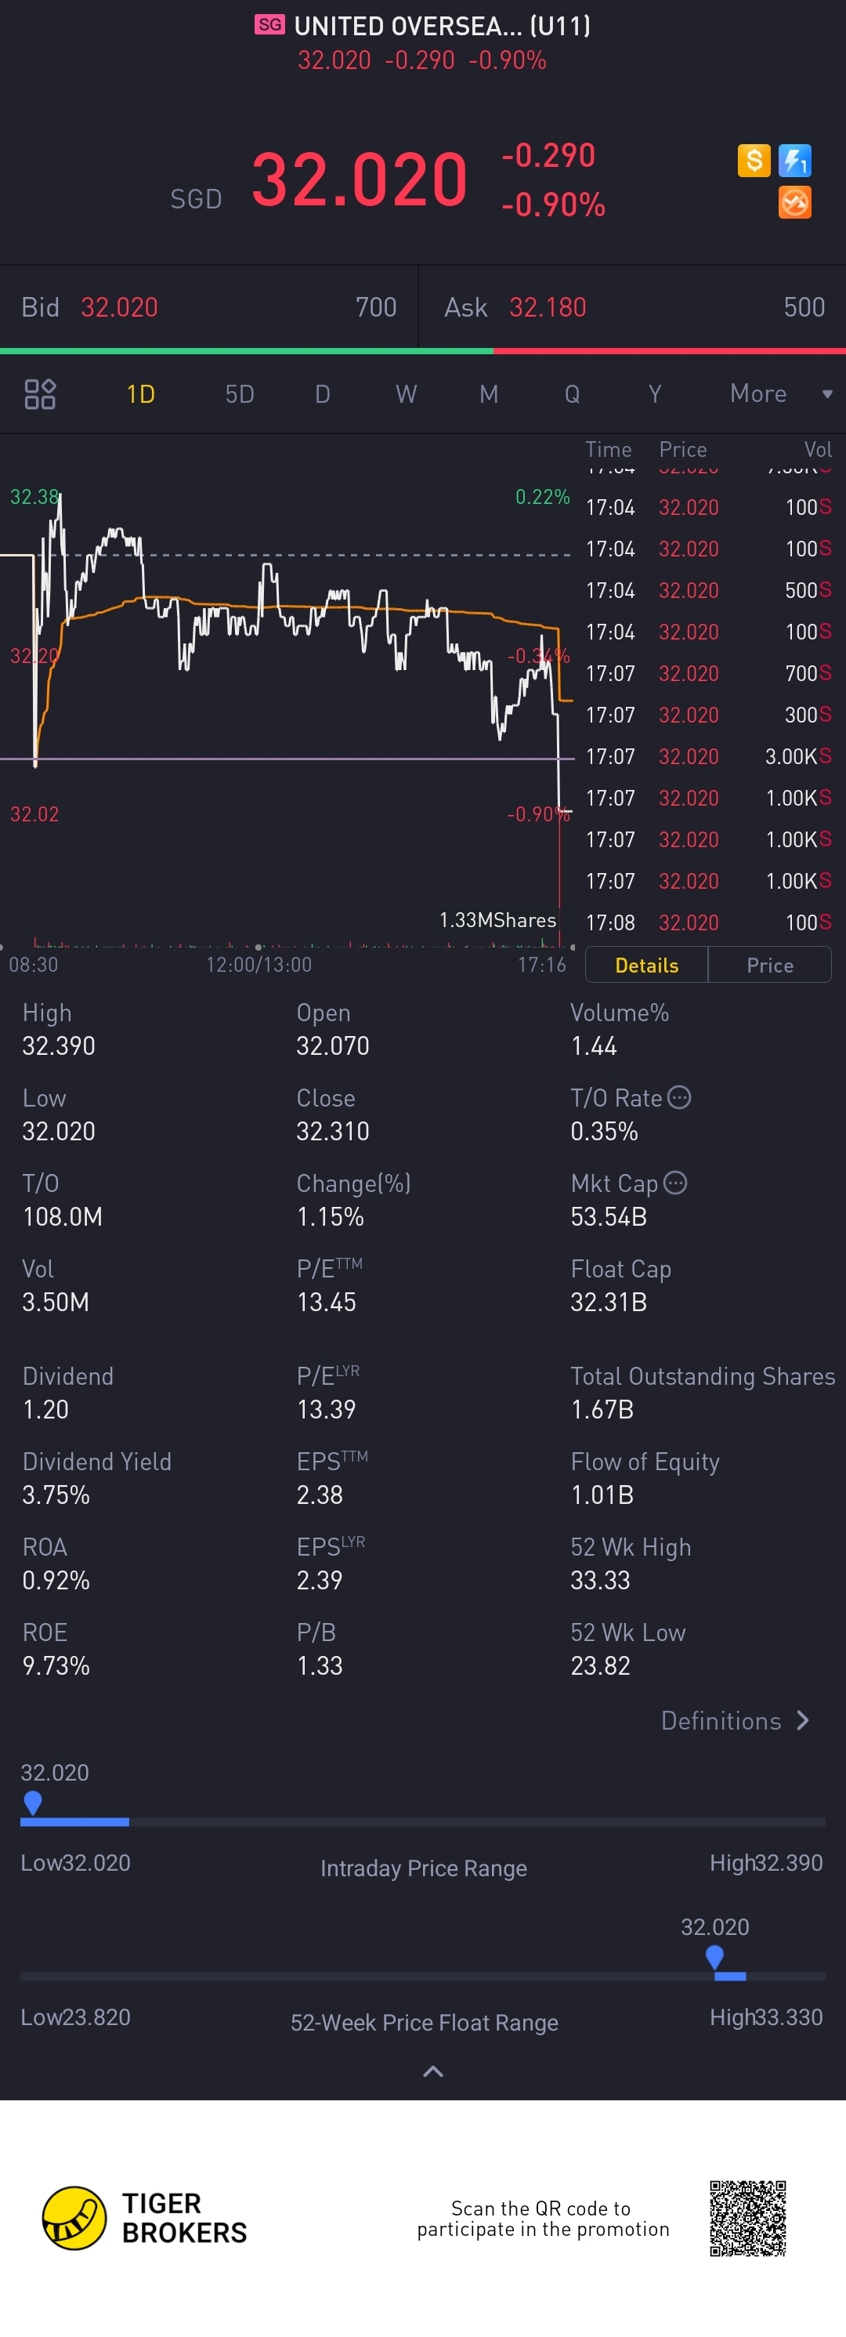Select the W weekly chart tab

[x=407, y=393]
